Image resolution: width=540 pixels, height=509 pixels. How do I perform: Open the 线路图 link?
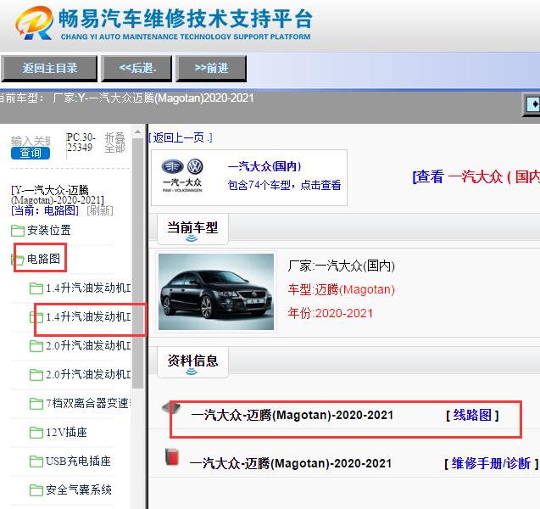472,416
